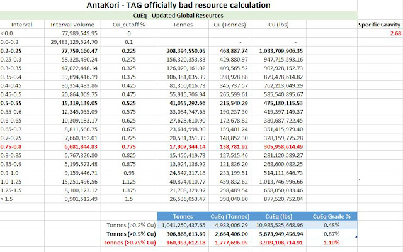Select Cu lbs value 328,159,775.28
The image size is (403, 252).
tap(283, 138)
